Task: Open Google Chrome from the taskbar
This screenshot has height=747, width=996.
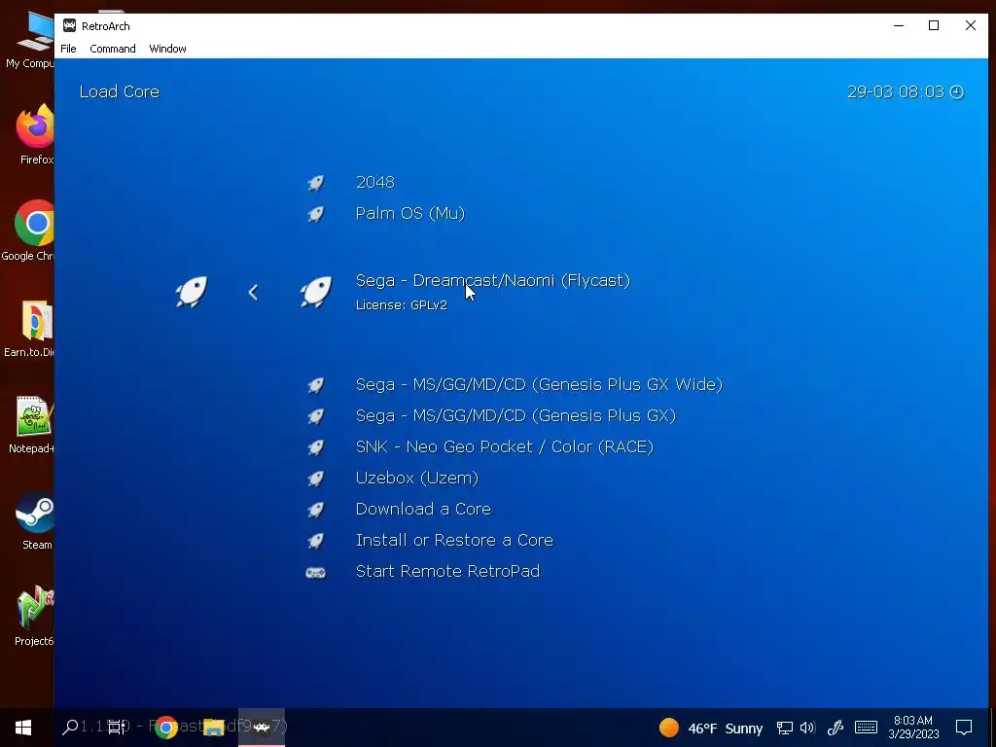Action: pyautogui.click(x=165, y=728)
